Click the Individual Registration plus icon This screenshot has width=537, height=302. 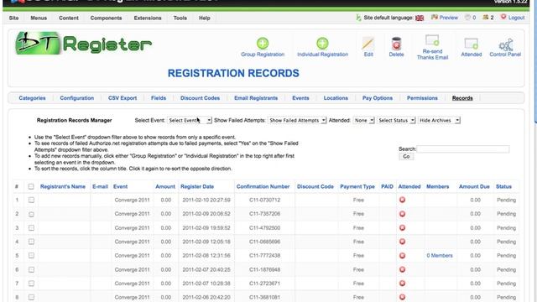pyautogui.click(x=322, y=44)
